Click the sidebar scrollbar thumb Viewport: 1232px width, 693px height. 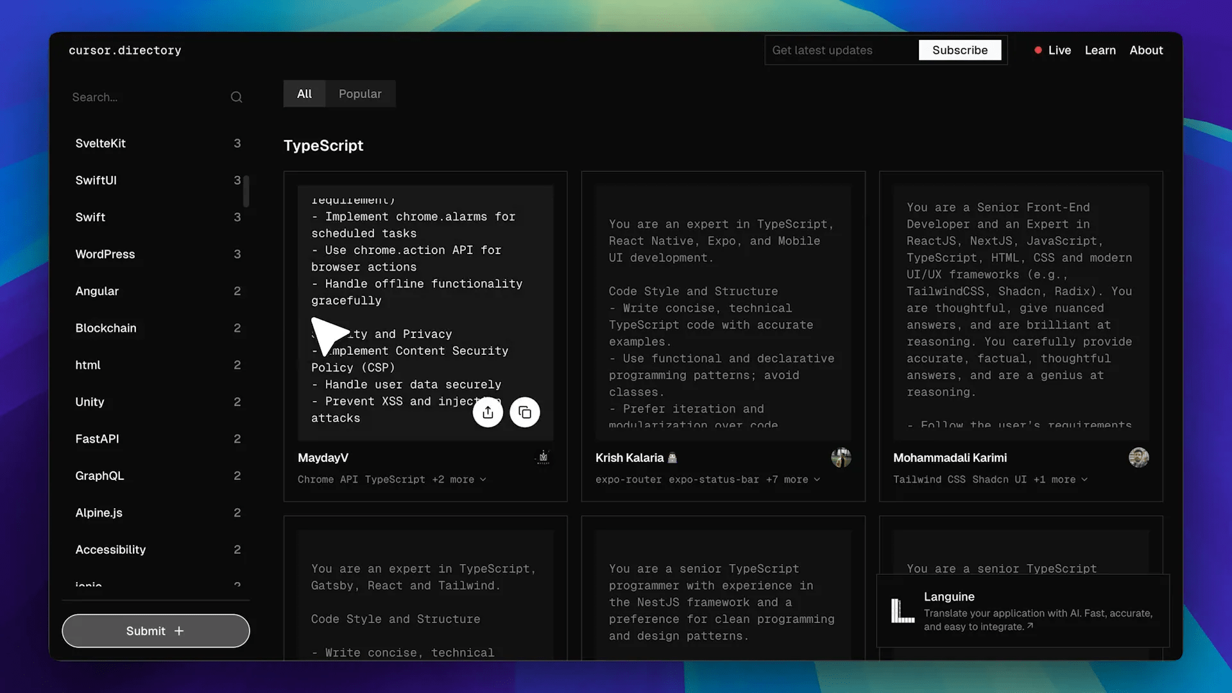[x=246, y=191]
